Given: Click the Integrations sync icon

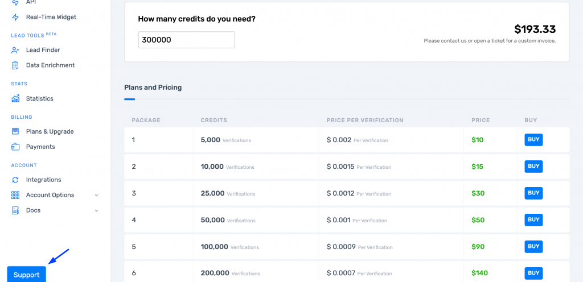Looking at the screenshot, I should click(15, 180).
